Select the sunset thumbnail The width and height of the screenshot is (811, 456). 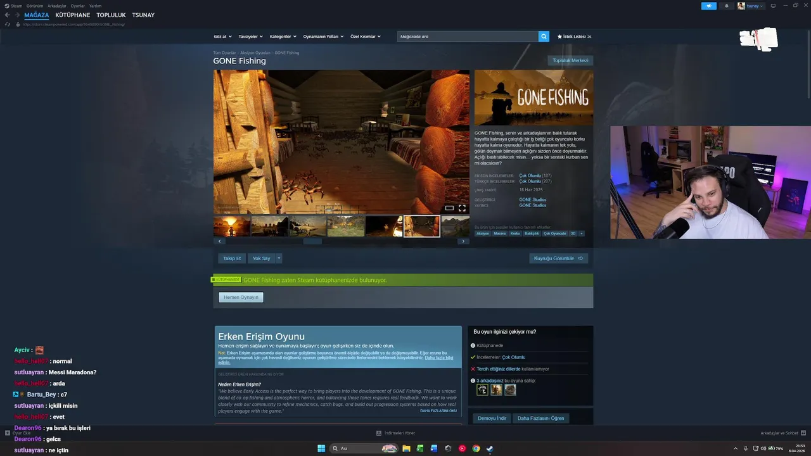point(232,226)
